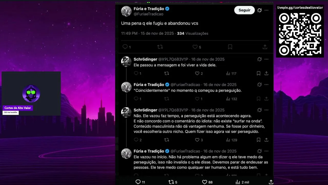View analytics showing 132 views

coord(231,99)
